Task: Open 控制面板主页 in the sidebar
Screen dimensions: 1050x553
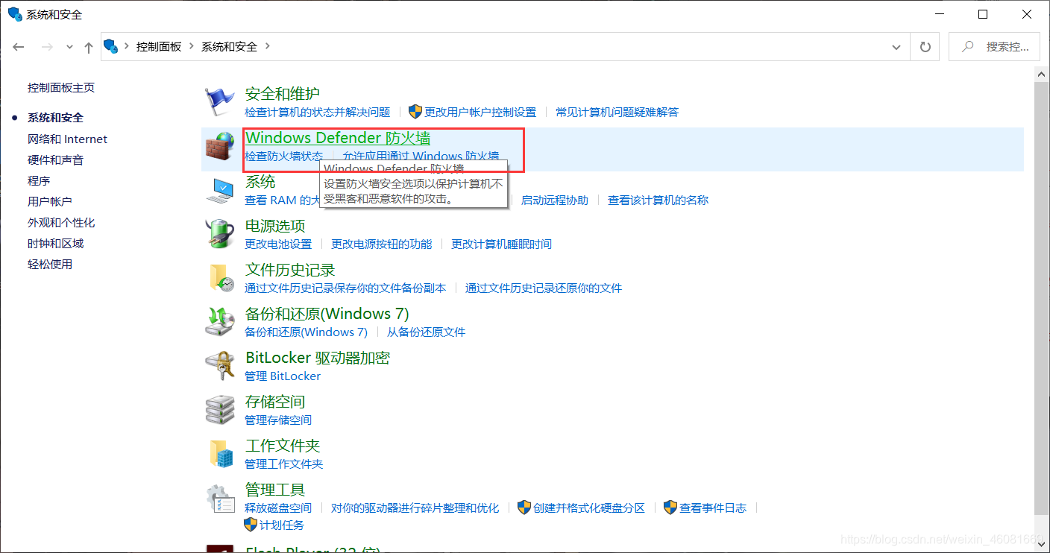Action: pyautogui.click(x=61, y=87)
